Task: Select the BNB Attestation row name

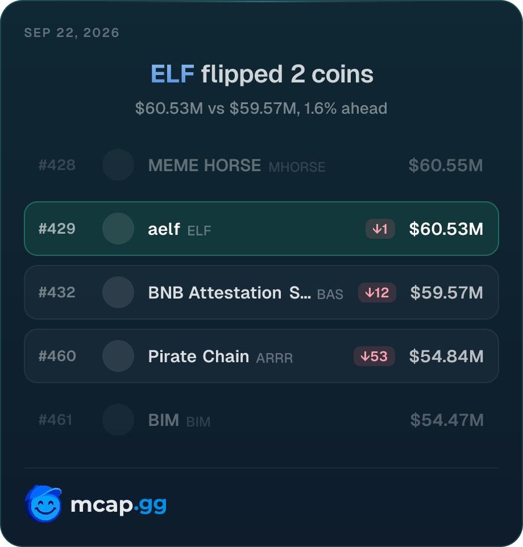Action: (230, 293)
